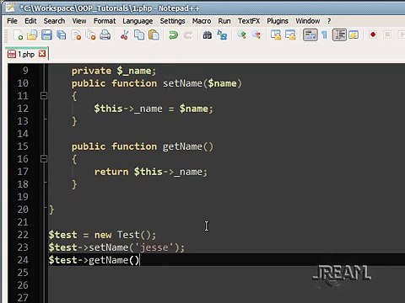405x303 pixels.
Task: Toggle Show All Characters pilcrow icon
Action: [x=324, y=35]
